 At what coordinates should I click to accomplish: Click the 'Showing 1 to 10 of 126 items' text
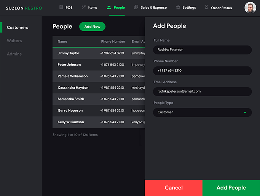pyautogui.click(x=75, y=135)
